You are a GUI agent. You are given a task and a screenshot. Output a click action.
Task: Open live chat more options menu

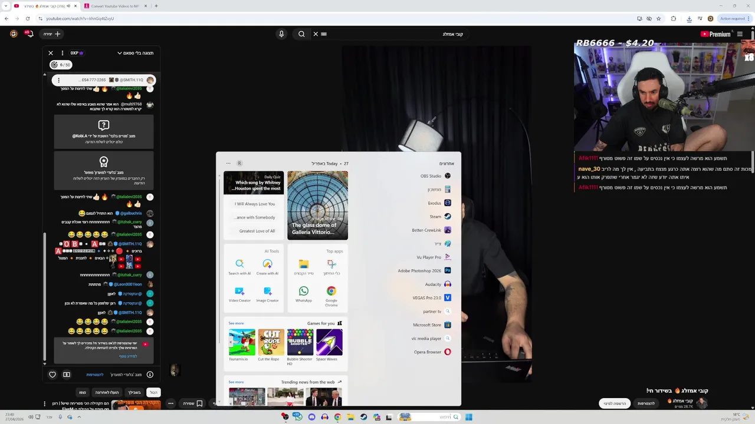63,53
